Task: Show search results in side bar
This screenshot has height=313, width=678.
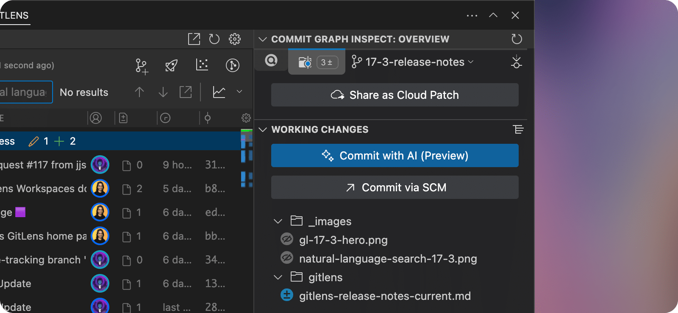Action: 186,92
